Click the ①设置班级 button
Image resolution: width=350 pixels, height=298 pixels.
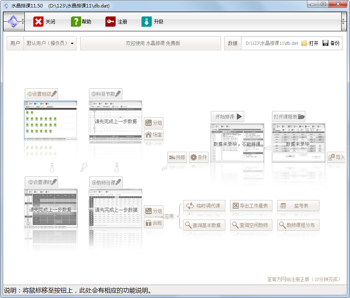pyautogui.click(x=41, y=94)
